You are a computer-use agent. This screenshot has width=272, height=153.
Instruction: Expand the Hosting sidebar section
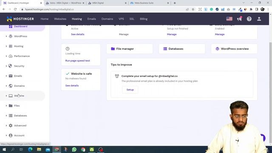[x=6, y=46]
